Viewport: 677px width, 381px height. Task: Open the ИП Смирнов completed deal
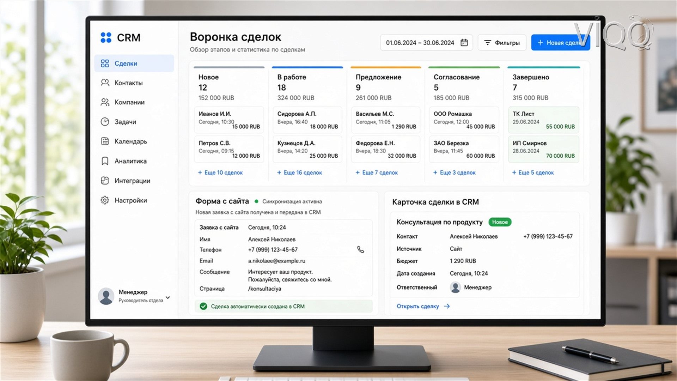point(543,149)
